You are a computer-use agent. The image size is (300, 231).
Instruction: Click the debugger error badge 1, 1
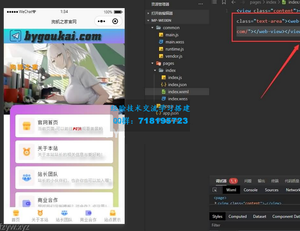point(233,181)
